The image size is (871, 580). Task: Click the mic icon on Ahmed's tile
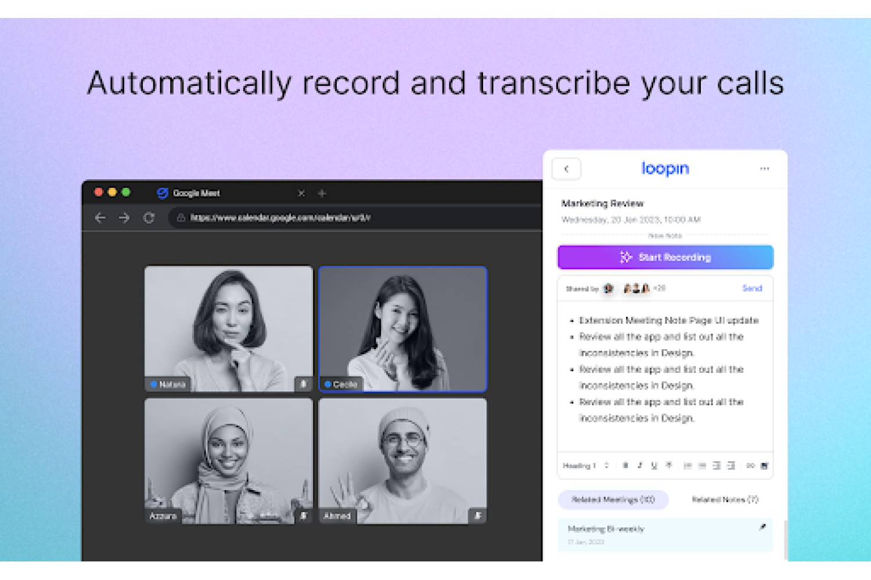tap(477, 516)
